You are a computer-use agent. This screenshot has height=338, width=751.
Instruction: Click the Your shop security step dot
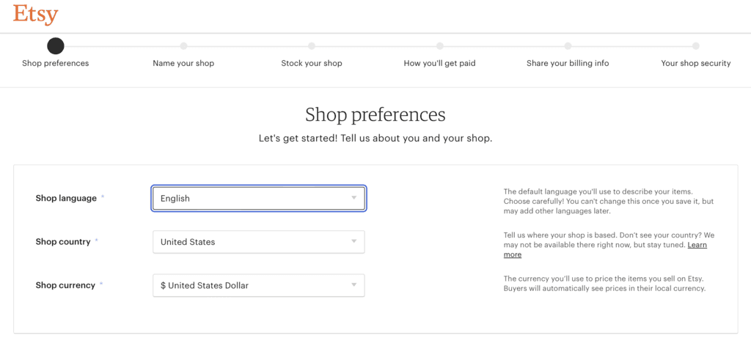click(x=696, y=46)
